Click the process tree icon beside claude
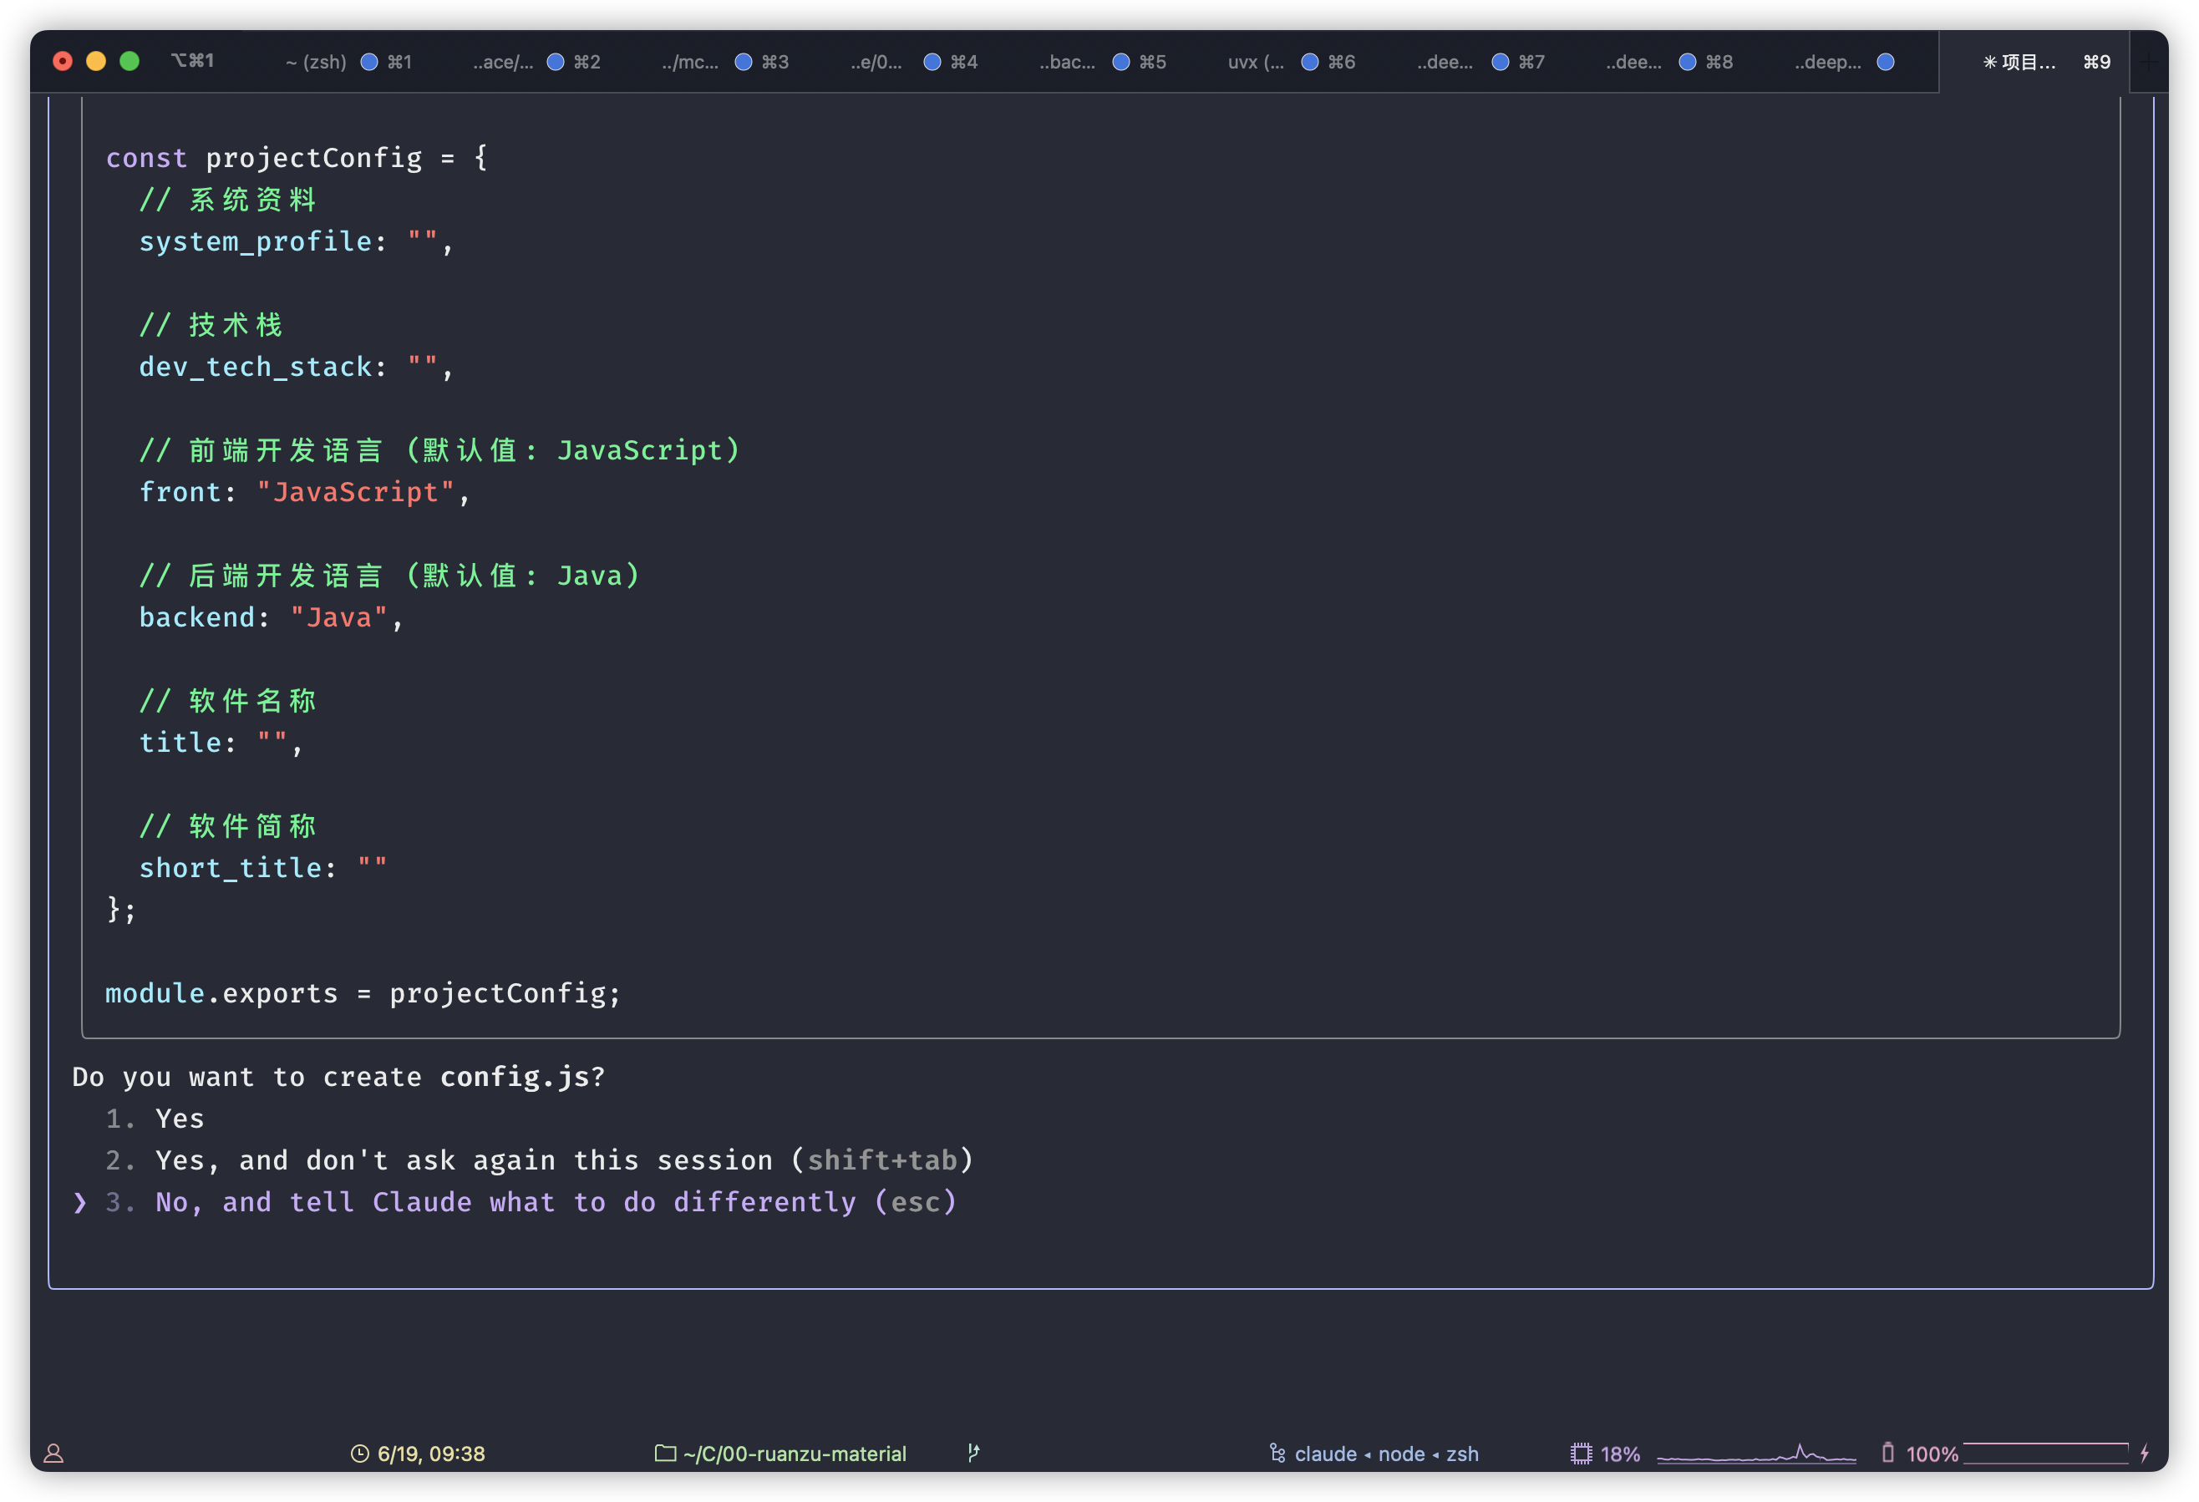The width and height of the screenshot is (2199, 1502). tap(1277, 1453)
